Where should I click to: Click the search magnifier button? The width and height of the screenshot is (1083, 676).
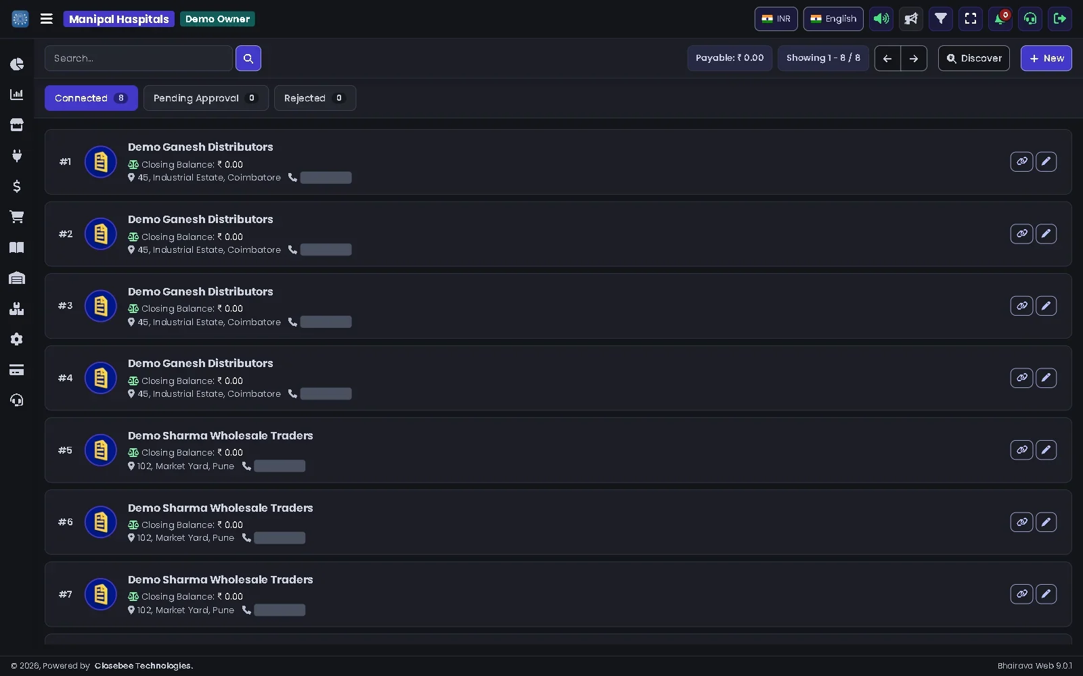(x=248, y=58)
